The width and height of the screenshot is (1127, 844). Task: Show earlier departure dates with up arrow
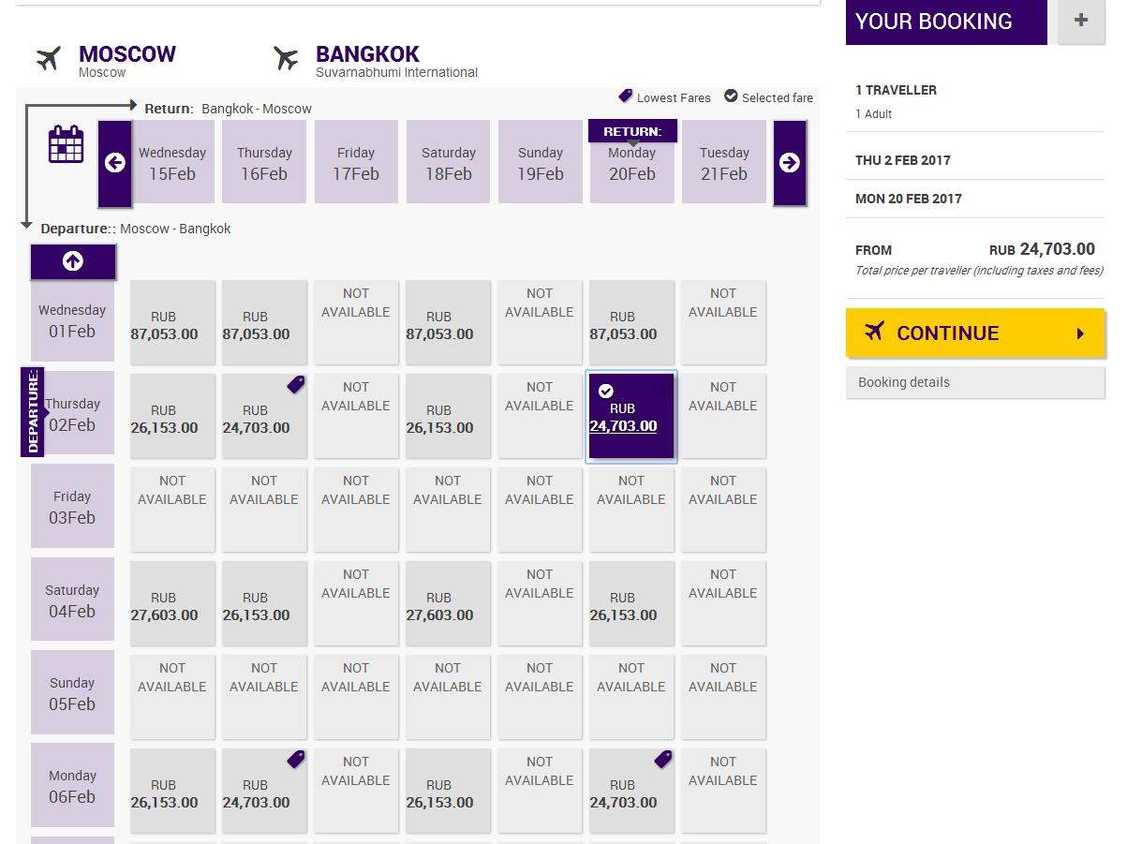pyautogui.click(x=73, y=261)
